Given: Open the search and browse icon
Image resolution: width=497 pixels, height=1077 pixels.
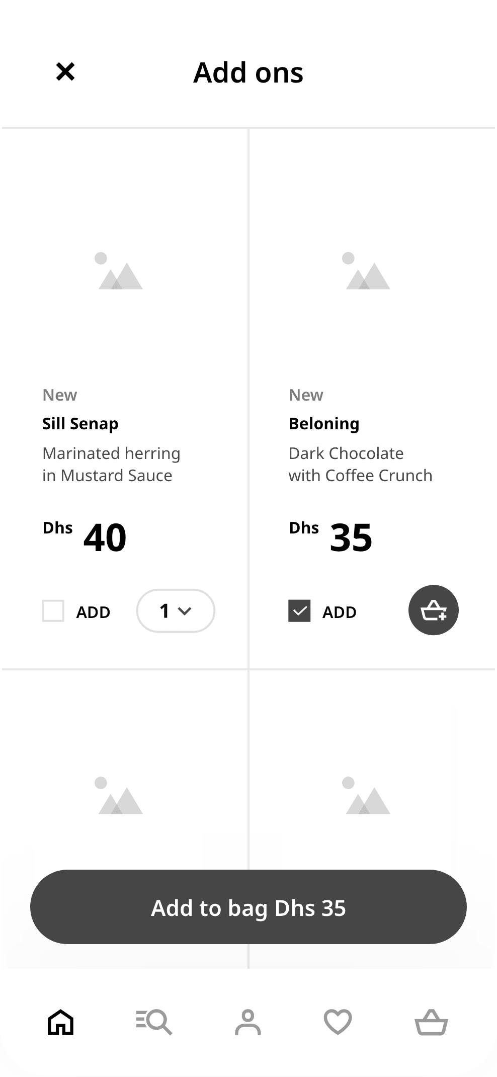Looking at the screenshot, I should click(x=154, y=1022).
